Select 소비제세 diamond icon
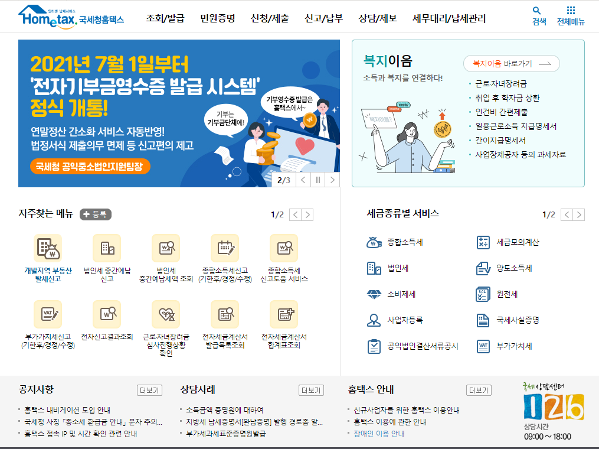 374,294
